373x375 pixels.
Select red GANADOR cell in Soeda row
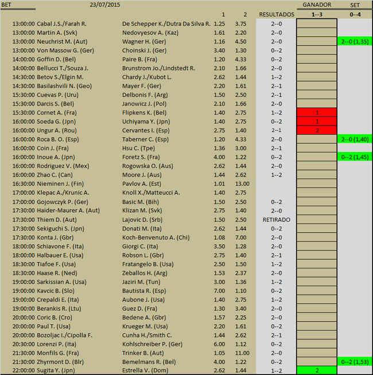tap(317, 122)
